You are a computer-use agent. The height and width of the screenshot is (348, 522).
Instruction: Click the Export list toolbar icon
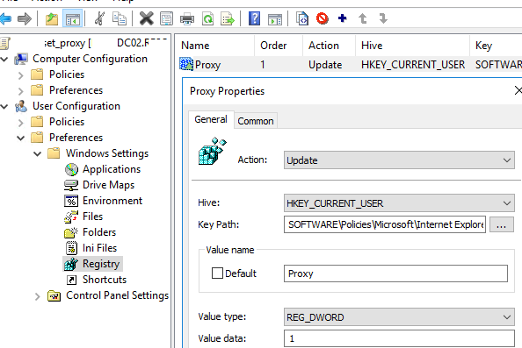coord(228,18)
